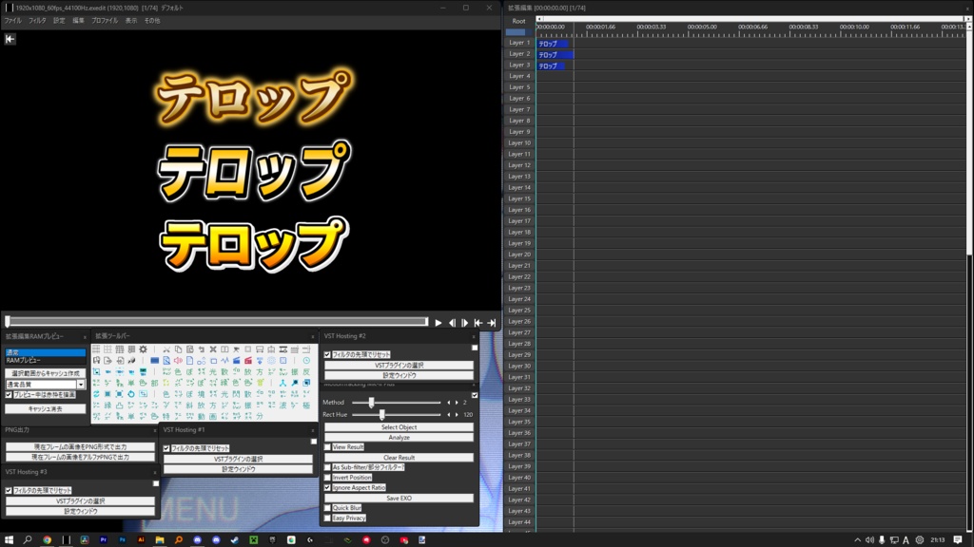Jump to the start with go-to-beginning button
The width and height of the screenshot is (974, 547).
point(477,323)
